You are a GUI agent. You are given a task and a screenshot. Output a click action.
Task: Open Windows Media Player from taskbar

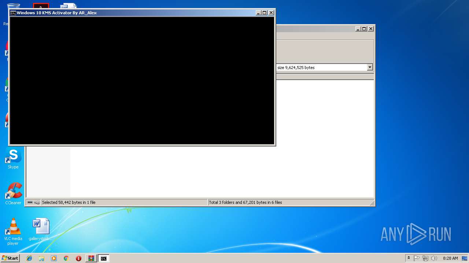click(54, 258)
